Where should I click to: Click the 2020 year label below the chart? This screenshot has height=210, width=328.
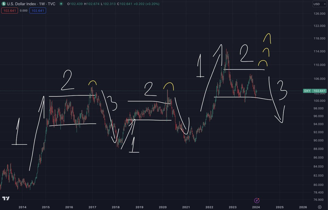[x=163, y=207]
